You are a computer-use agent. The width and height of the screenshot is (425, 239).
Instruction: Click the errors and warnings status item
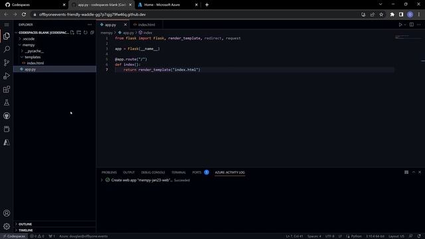[37, 236]
